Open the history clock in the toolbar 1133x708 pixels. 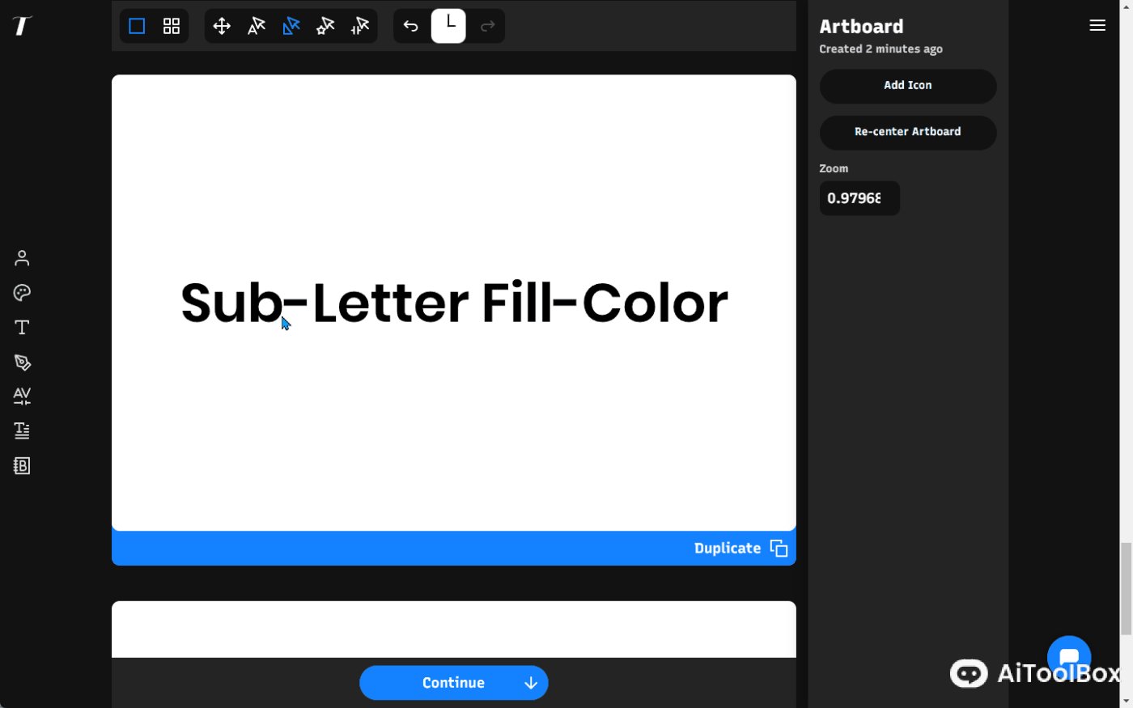(448, 24)
